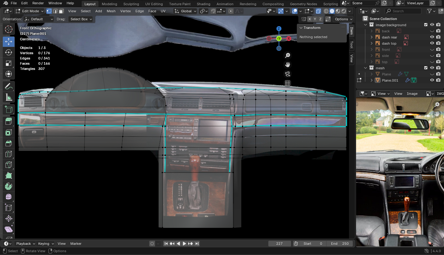Open the Global transform orientation dropdown
The height and width of the screenshot is (255, 444).
(x=185, y=11)
